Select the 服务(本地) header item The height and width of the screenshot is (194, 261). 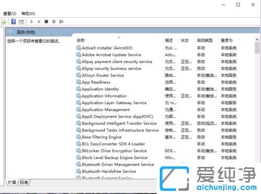click(x=26, y=32)
